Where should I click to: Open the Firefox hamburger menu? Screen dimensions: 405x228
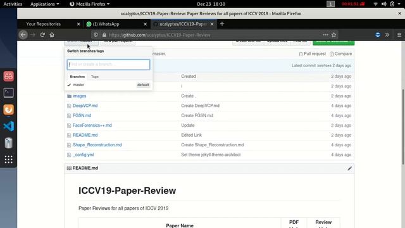pos(399,35)
